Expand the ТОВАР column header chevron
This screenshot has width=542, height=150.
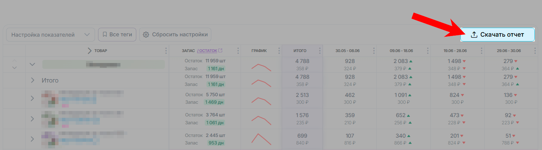click(89, 51)
